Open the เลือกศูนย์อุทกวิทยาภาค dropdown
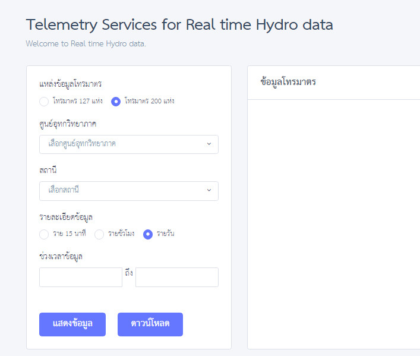420x356 pixels. 129,144
